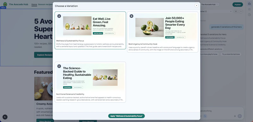Image resolution: width=253 pixels, height=122 pixels.
Task: Open The Avocado Hub project dropdown
Action: click(210, 4)
